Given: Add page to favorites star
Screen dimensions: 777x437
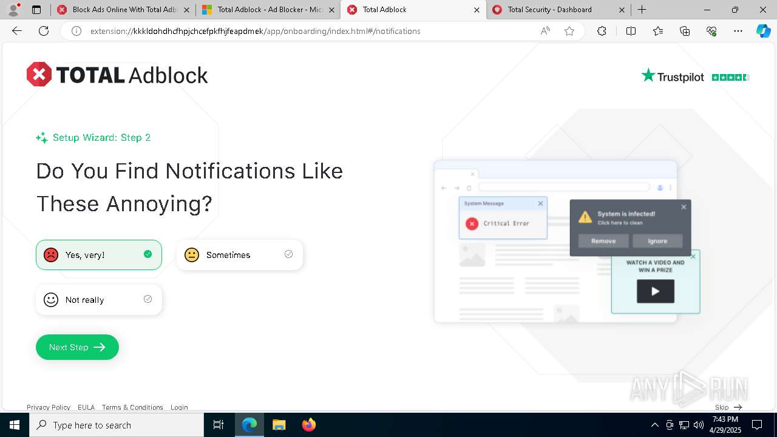Looking at the screenshot, I should tap(569, 31).
